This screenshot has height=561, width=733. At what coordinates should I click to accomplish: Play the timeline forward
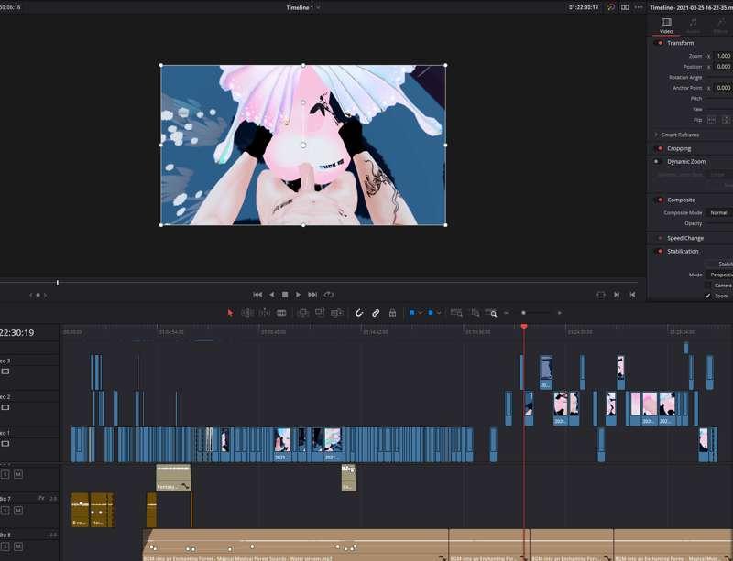pos(298,295)
